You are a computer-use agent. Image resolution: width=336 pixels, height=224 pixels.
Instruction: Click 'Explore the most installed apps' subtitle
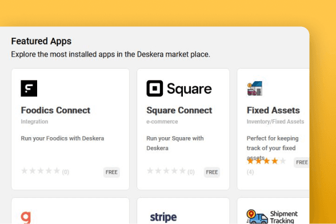111,54
